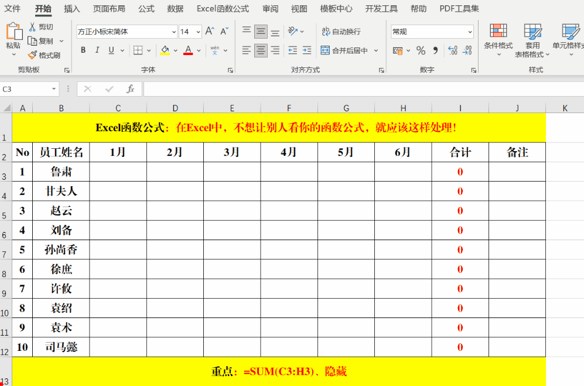The height and width of the screenshot is (386, 584).
Task: Switch to the Insert (插入) tab
Action: (72, 9)
